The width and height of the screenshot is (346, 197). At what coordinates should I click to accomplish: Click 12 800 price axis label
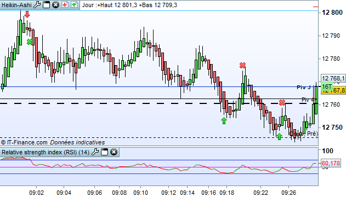click(332, 13)
